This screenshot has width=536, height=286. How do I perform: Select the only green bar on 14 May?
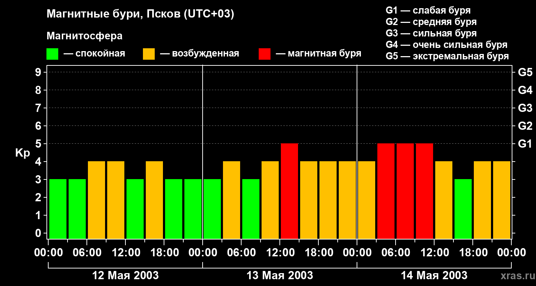(x=463, y=209)
